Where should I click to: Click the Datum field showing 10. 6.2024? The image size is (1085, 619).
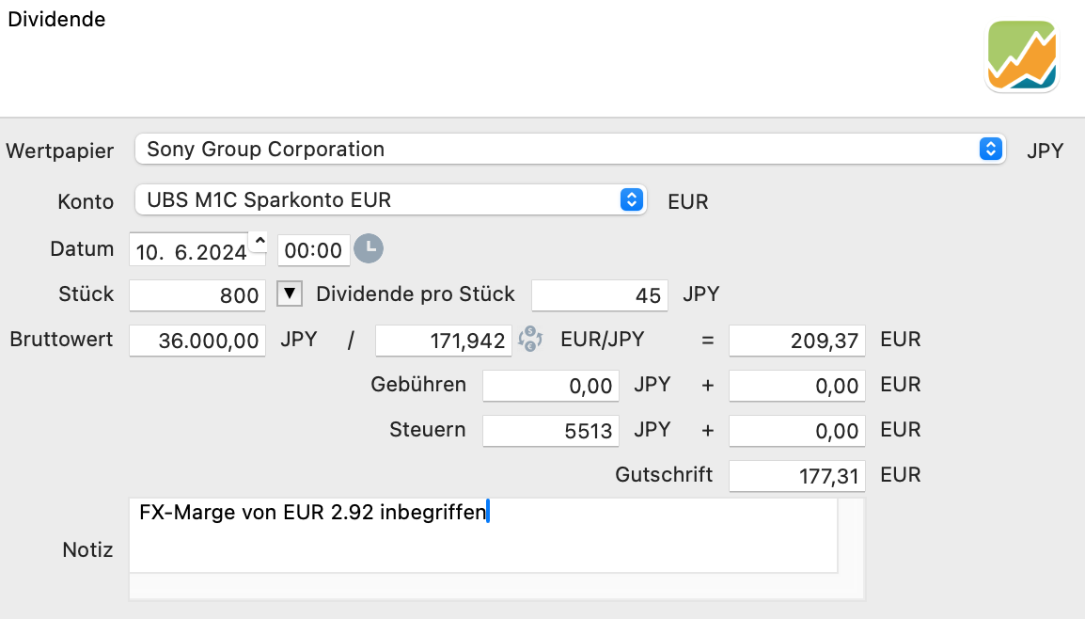tap(190, 250)
